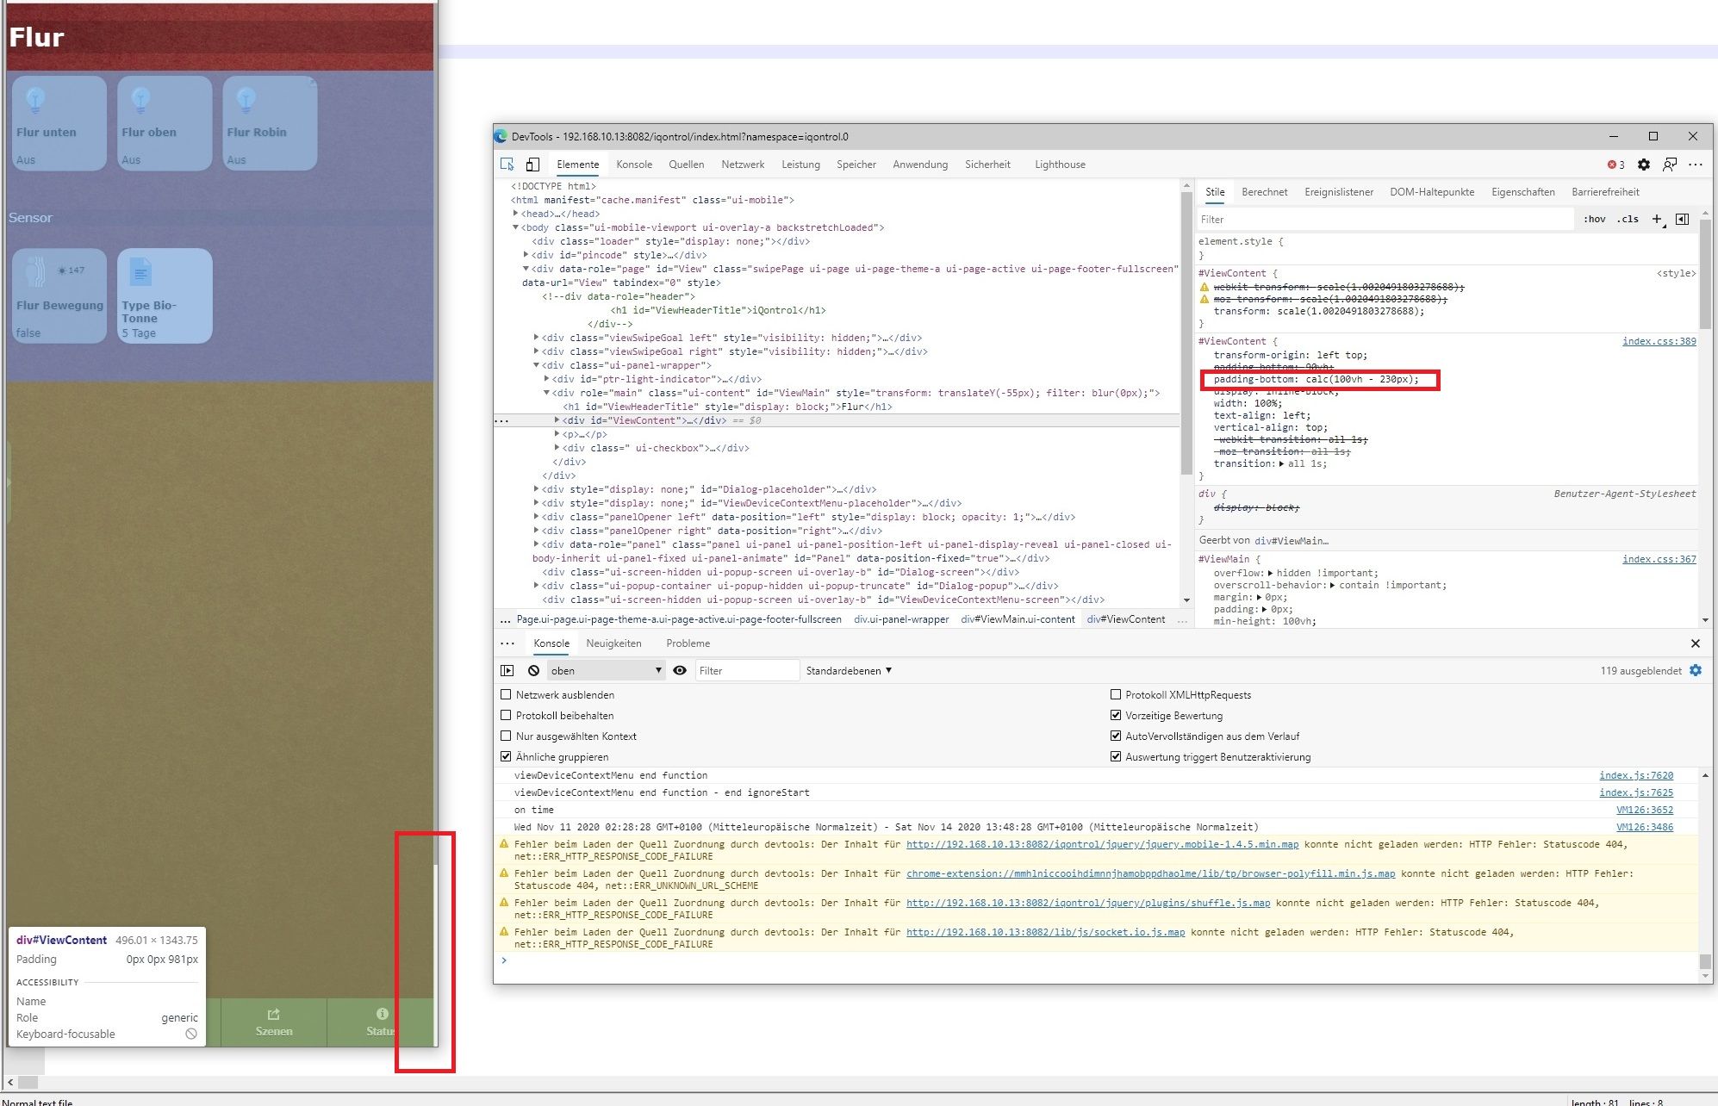Screen dimensions: 1718x1106
Task: Uncheck Ähnliche gruppieren checkbox
Action: 506,756
